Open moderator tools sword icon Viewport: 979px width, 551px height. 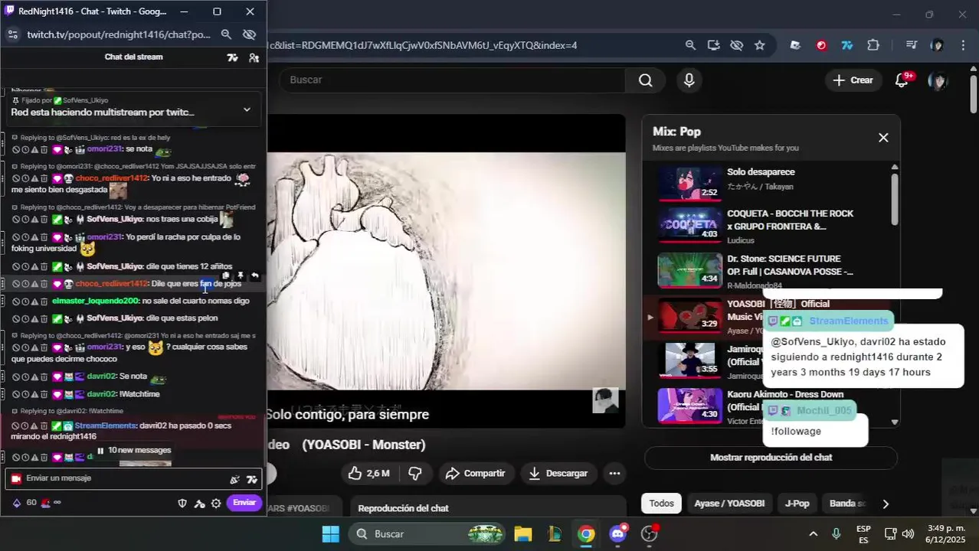pyautogui.click(x=199, y=504)
